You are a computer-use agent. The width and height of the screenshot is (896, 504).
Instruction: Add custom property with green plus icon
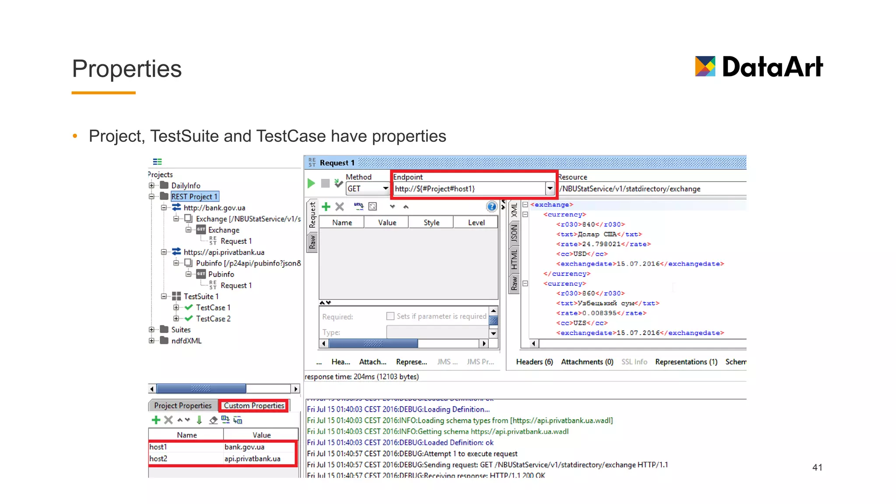156,420
